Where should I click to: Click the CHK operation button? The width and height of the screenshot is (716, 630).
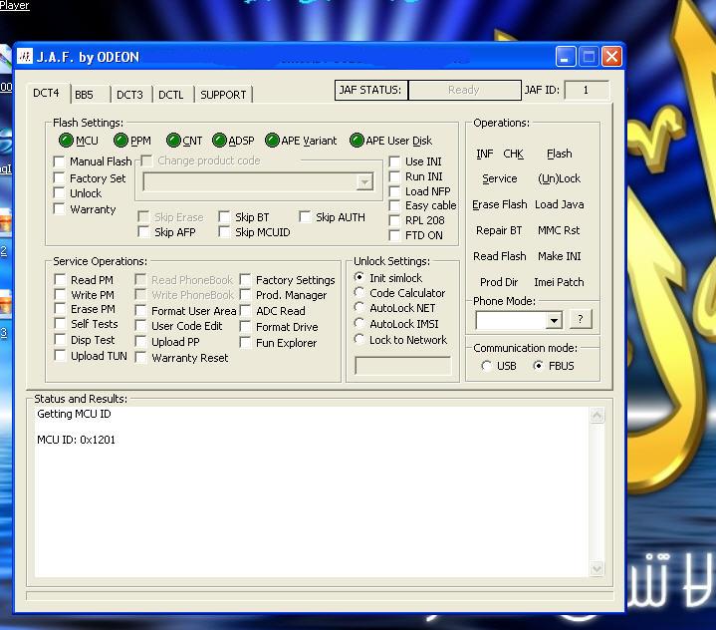click(513, 154)
